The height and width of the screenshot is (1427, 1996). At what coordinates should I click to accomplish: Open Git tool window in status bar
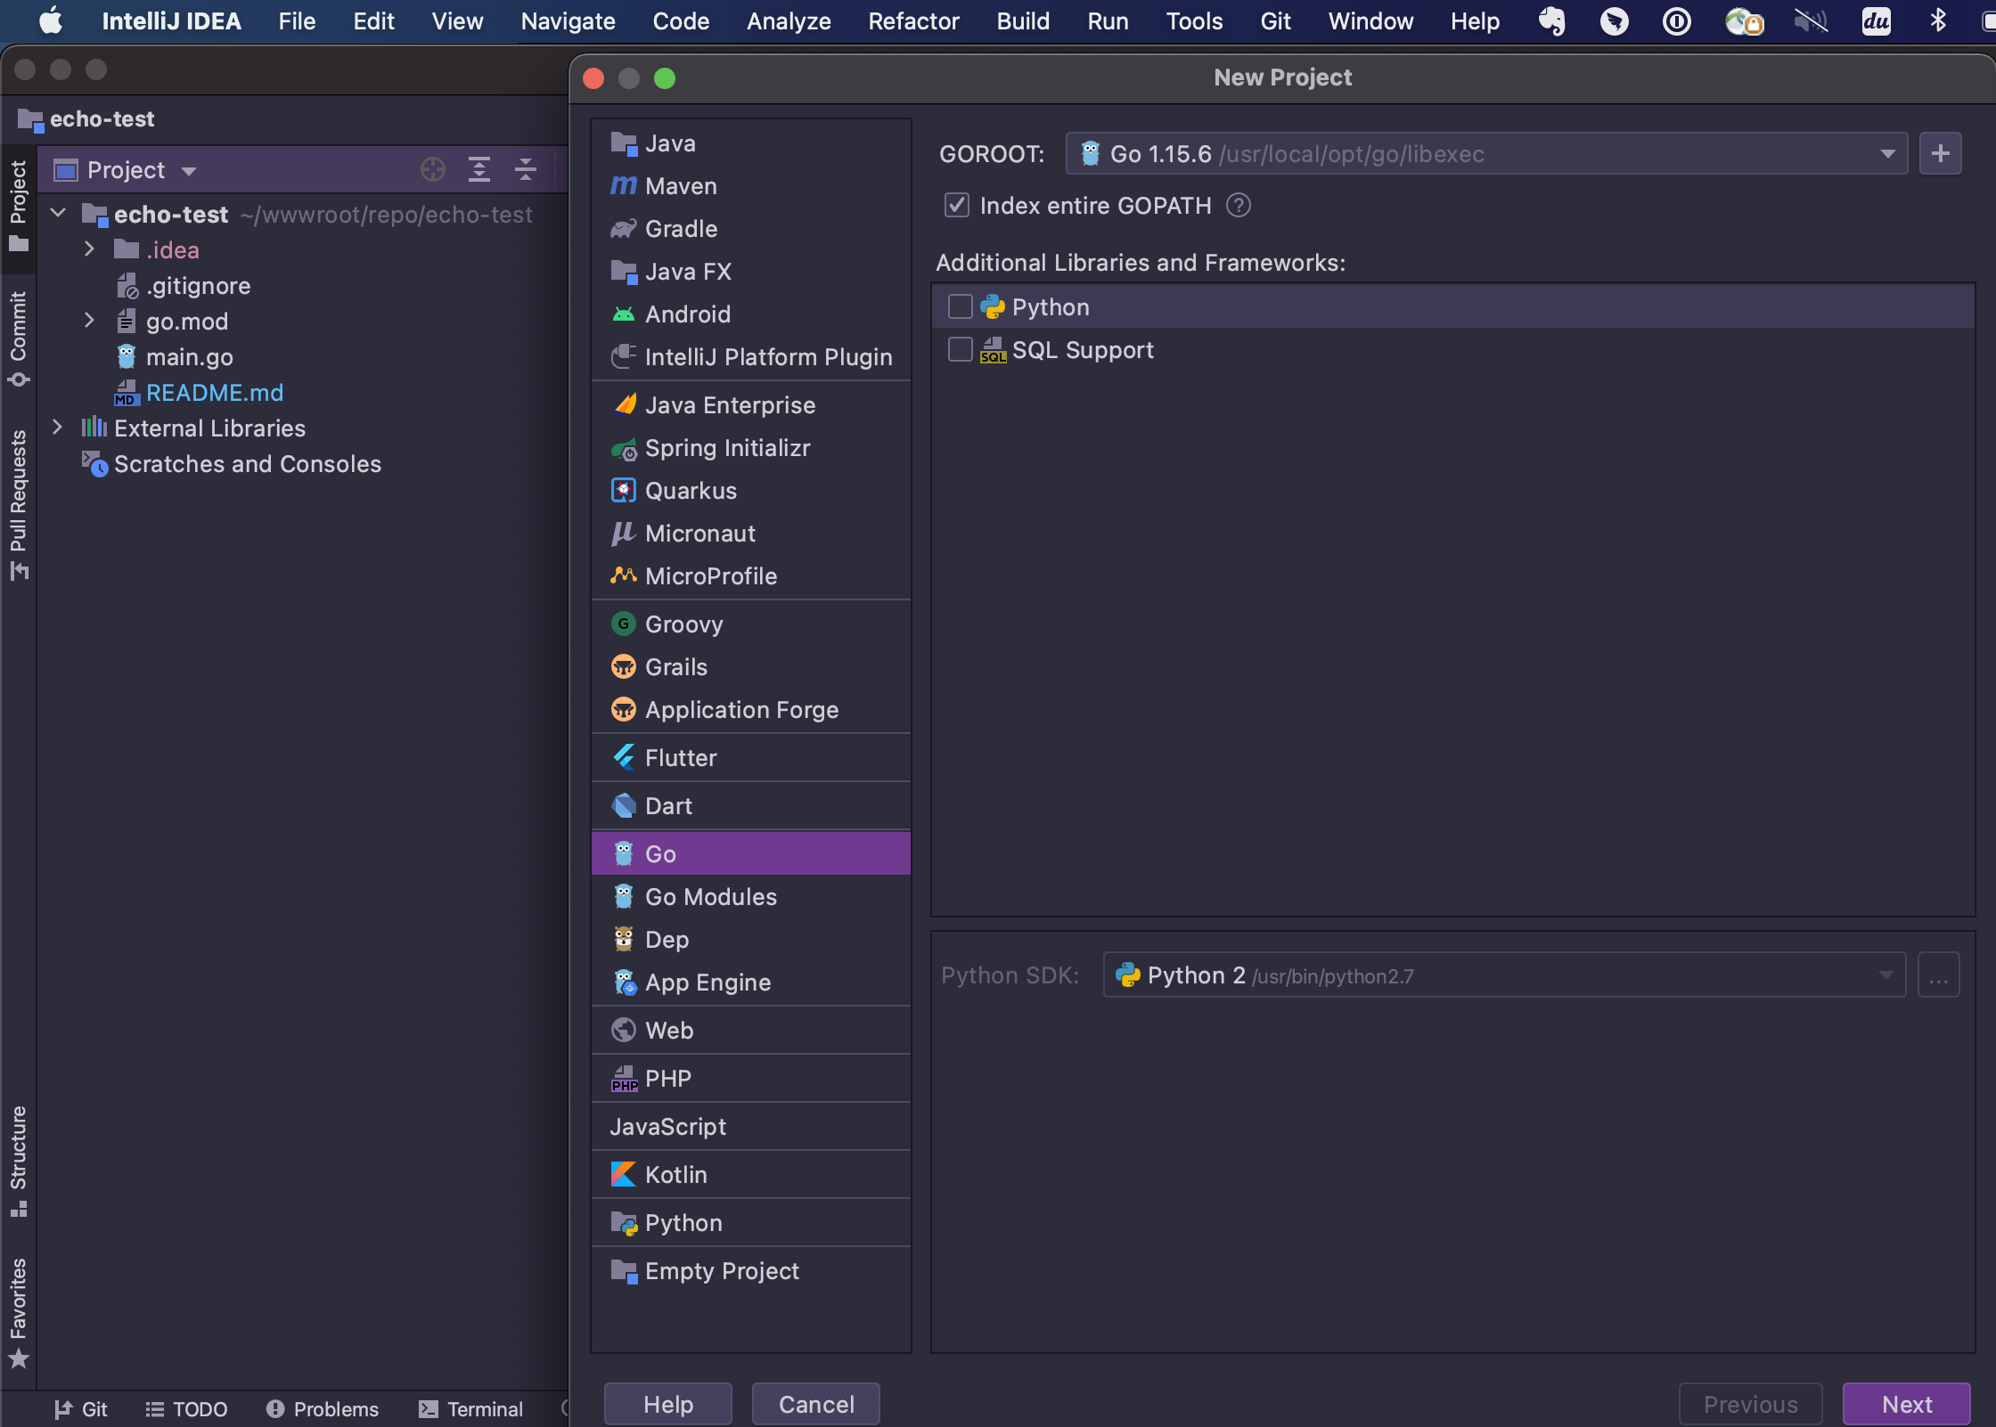81,1408
